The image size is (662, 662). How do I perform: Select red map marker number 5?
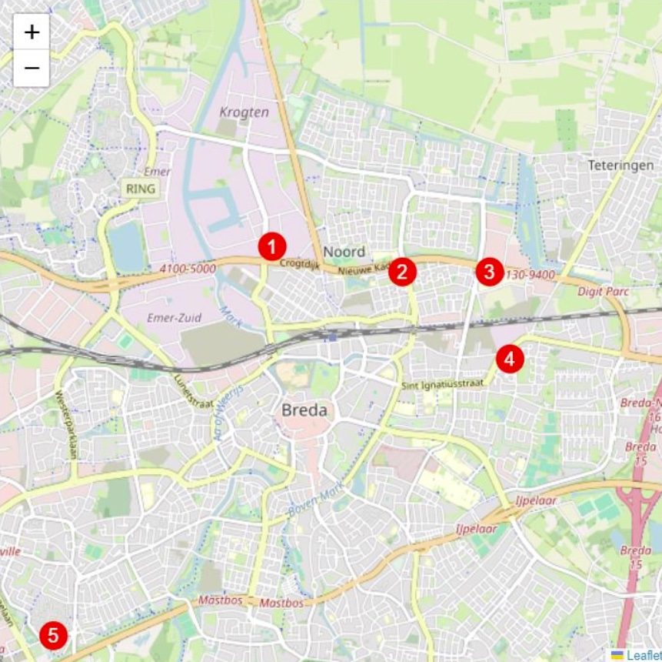click(x=53, y=636)
